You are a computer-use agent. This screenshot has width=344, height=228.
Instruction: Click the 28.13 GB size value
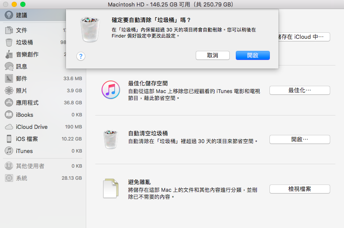72,178
